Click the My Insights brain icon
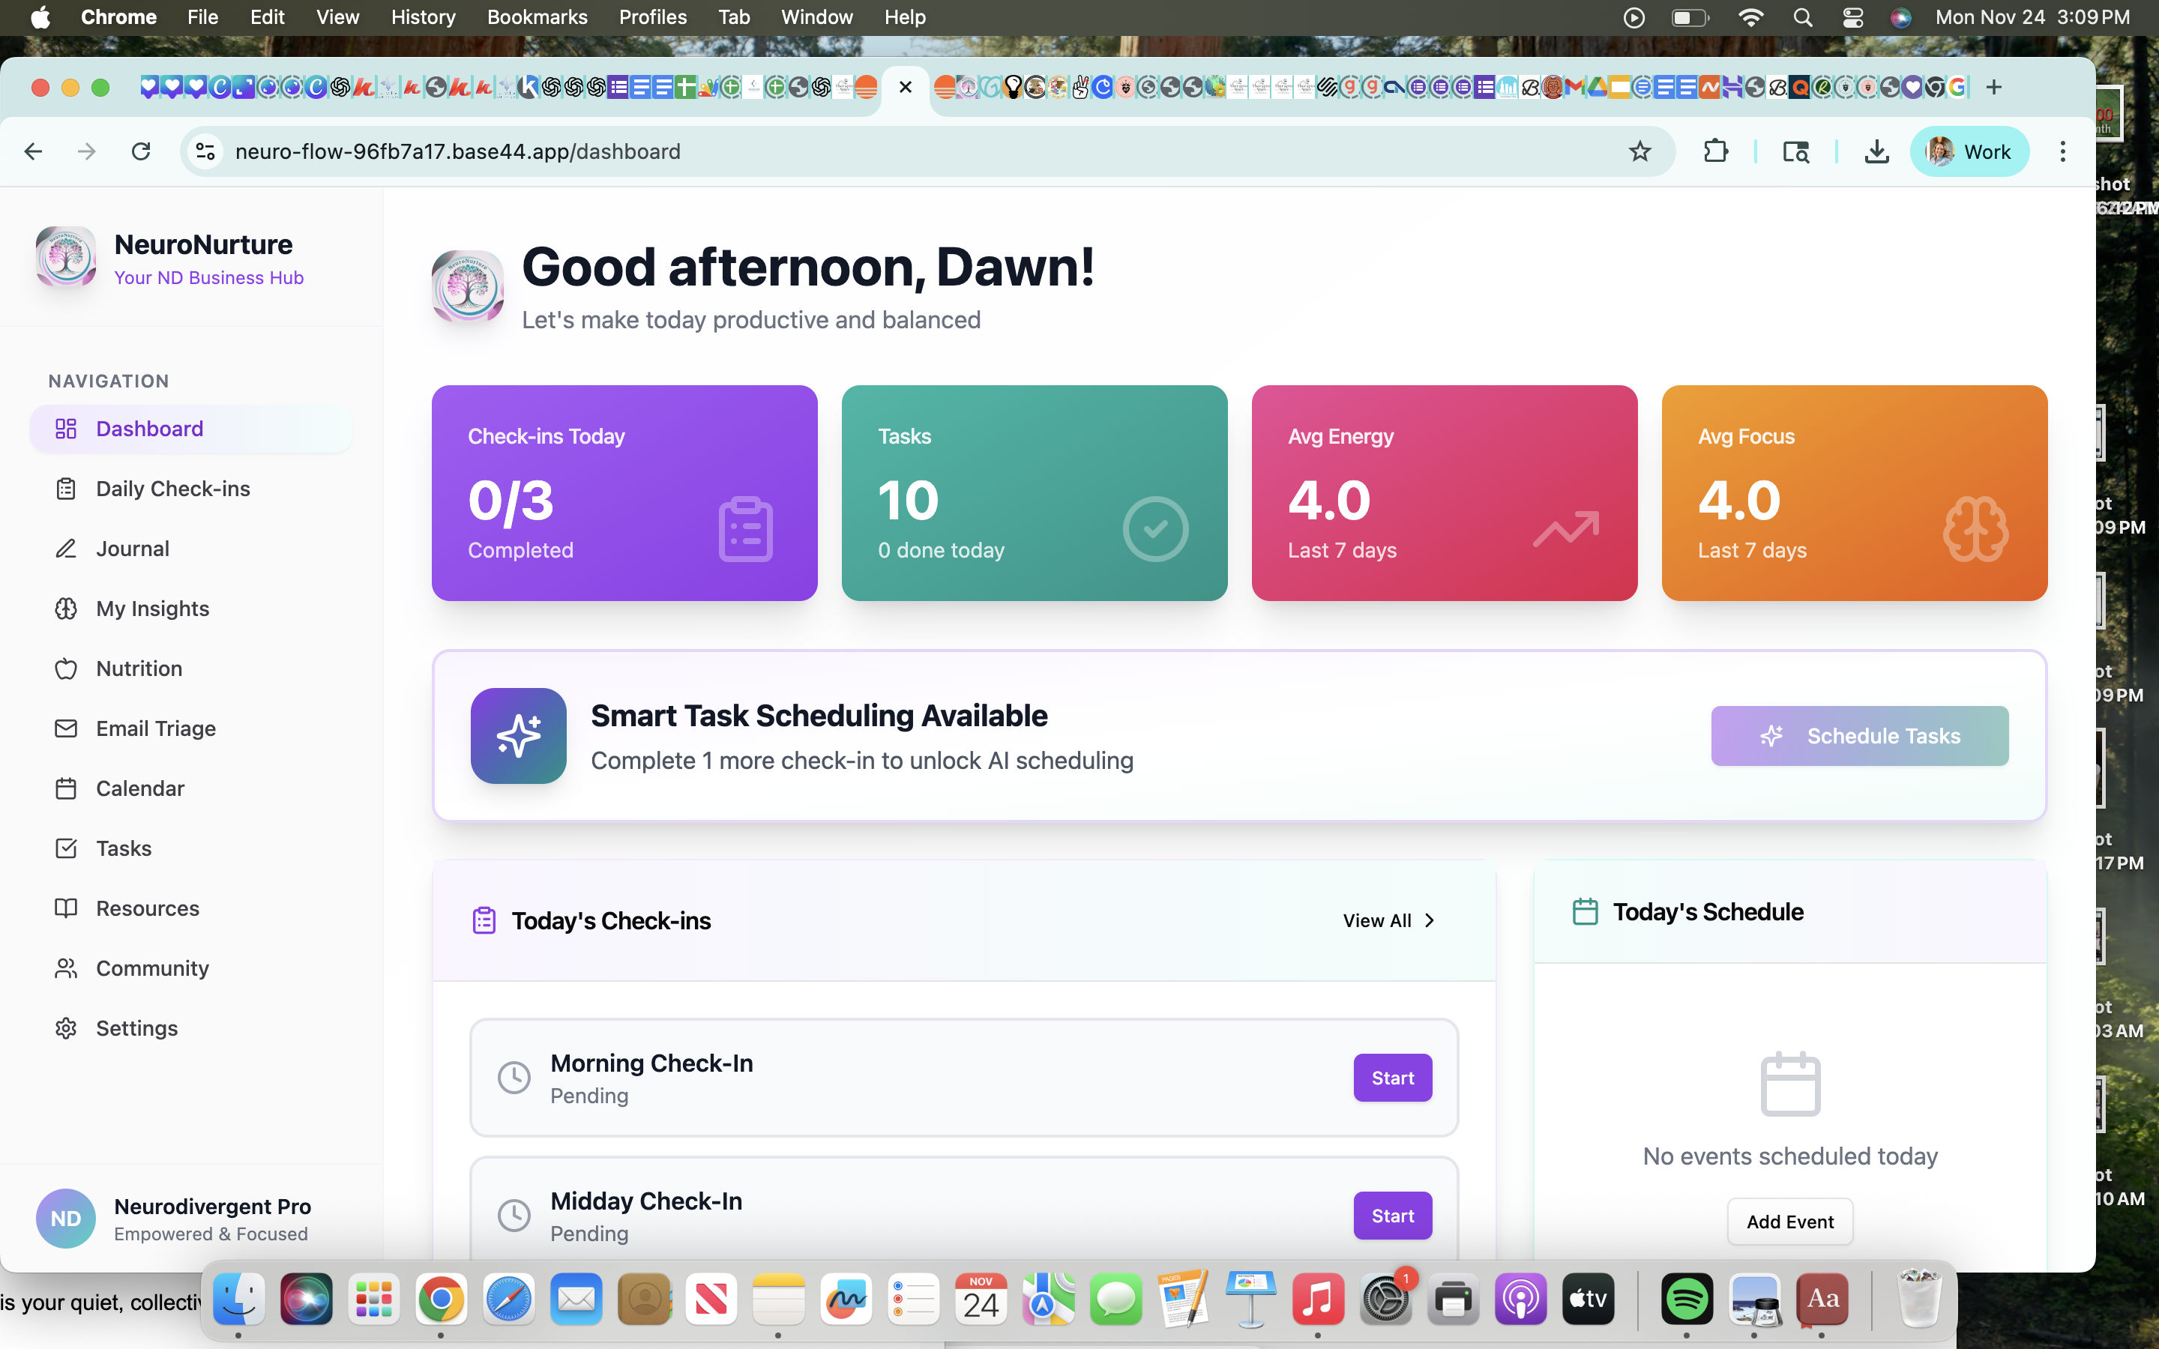This screenshot has height=1349, width=2159. click(66, 609)
